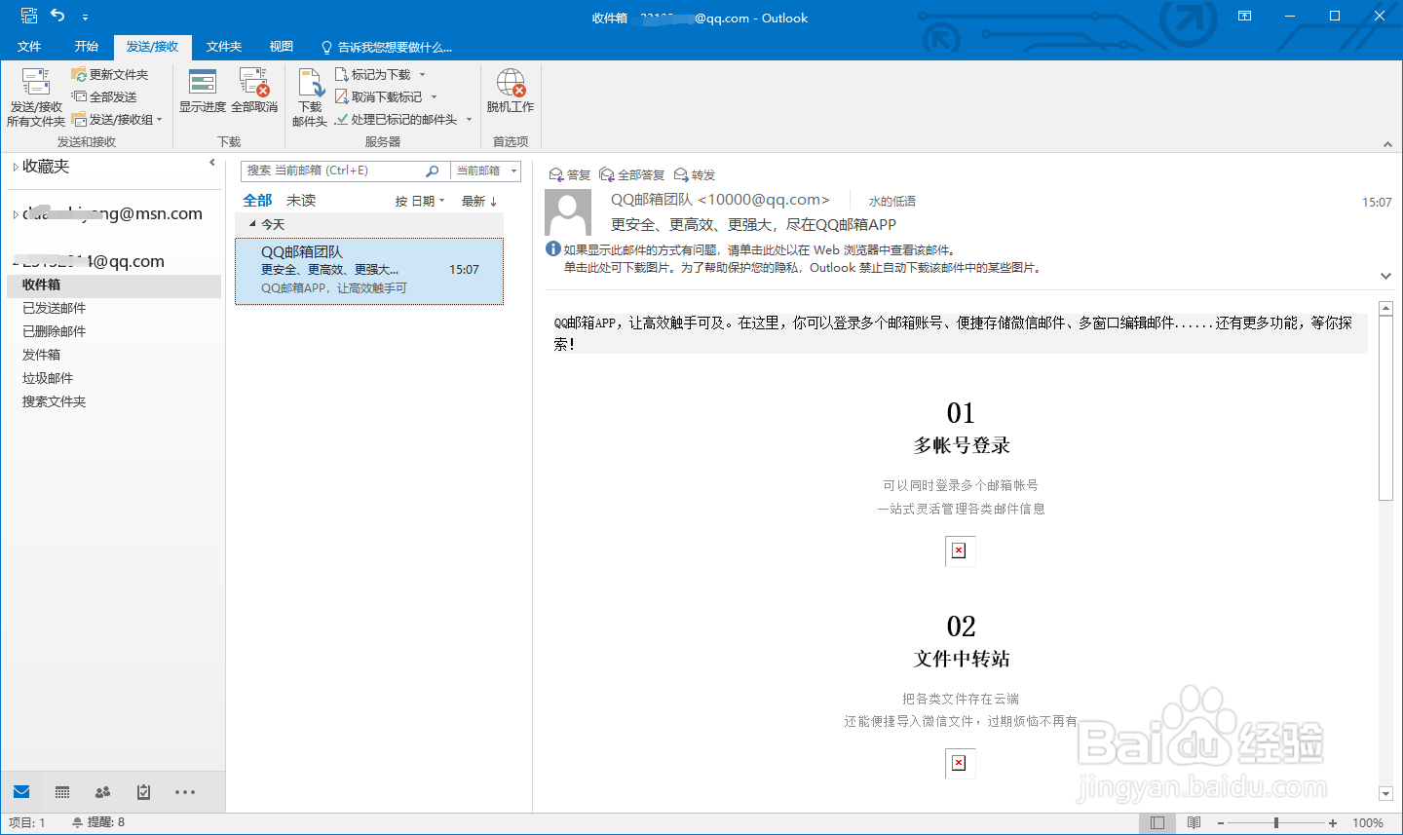Select the Inbox (收件箱) folder
Image resolution: width=1403 pixels, height=835 pixels.
(x=114, y=285)
